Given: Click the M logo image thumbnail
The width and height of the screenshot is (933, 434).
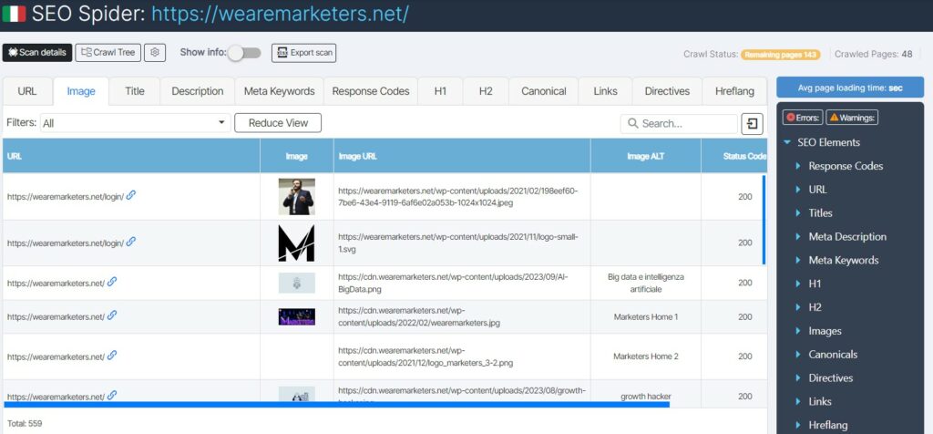Looking at the screenshot, I should point(296,243).
